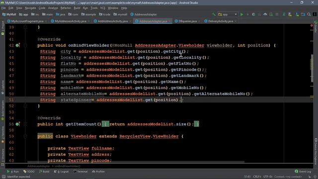This screenshot has width=318, height=179.
Task: Expand the folded getItemCount method at line 55
Action: pyautogui.click(x=25, y=124)
